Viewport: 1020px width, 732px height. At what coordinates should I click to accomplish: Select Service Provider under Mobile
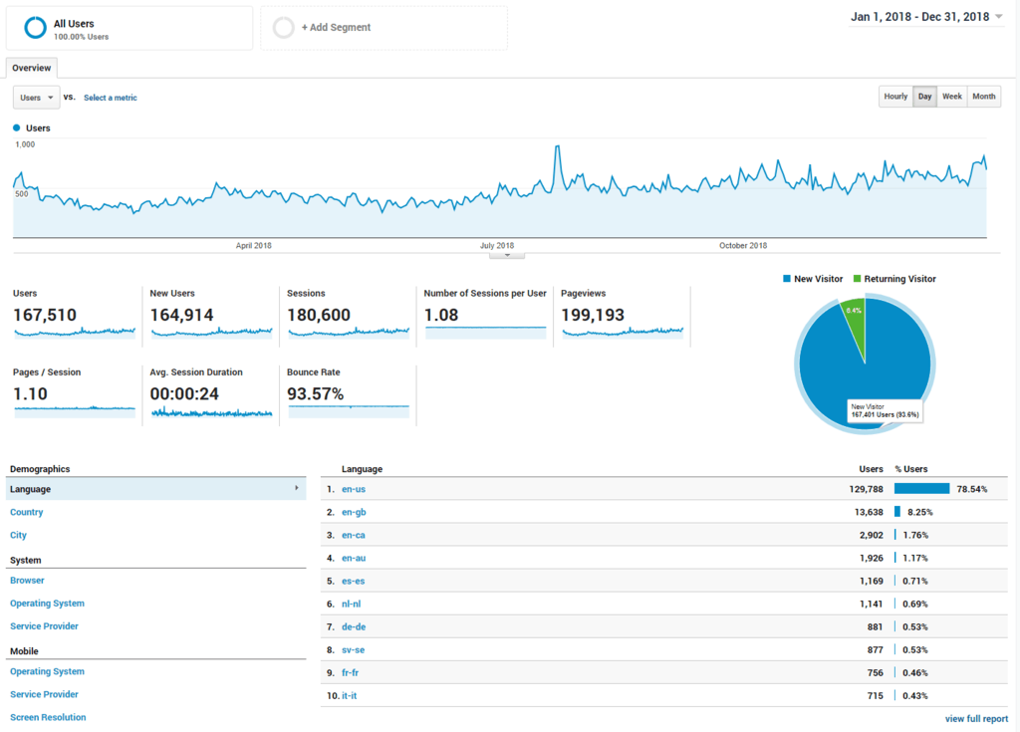(x=44, y=694)
